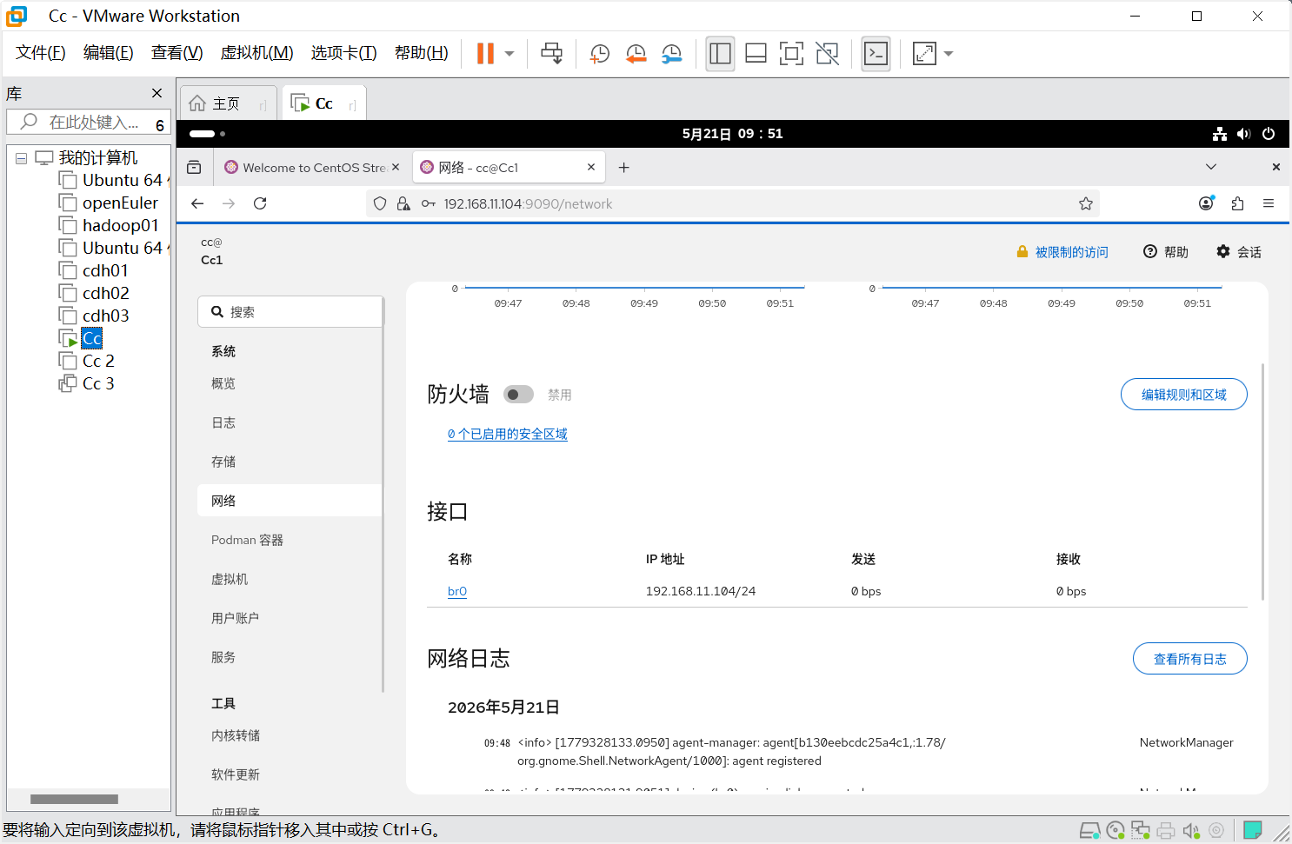Viewport: 1292px width, 844px height.
Task: Click the GNOME network status icon
Action: coord(1220,134)
